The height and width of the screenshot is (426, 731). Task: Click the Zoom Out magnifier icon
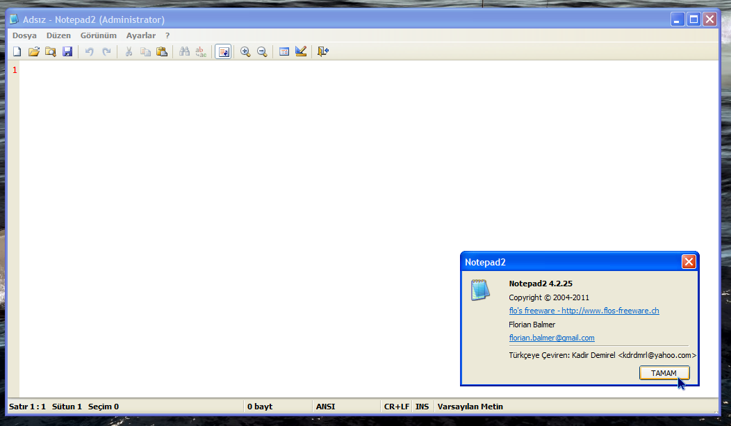coord(262,51)
